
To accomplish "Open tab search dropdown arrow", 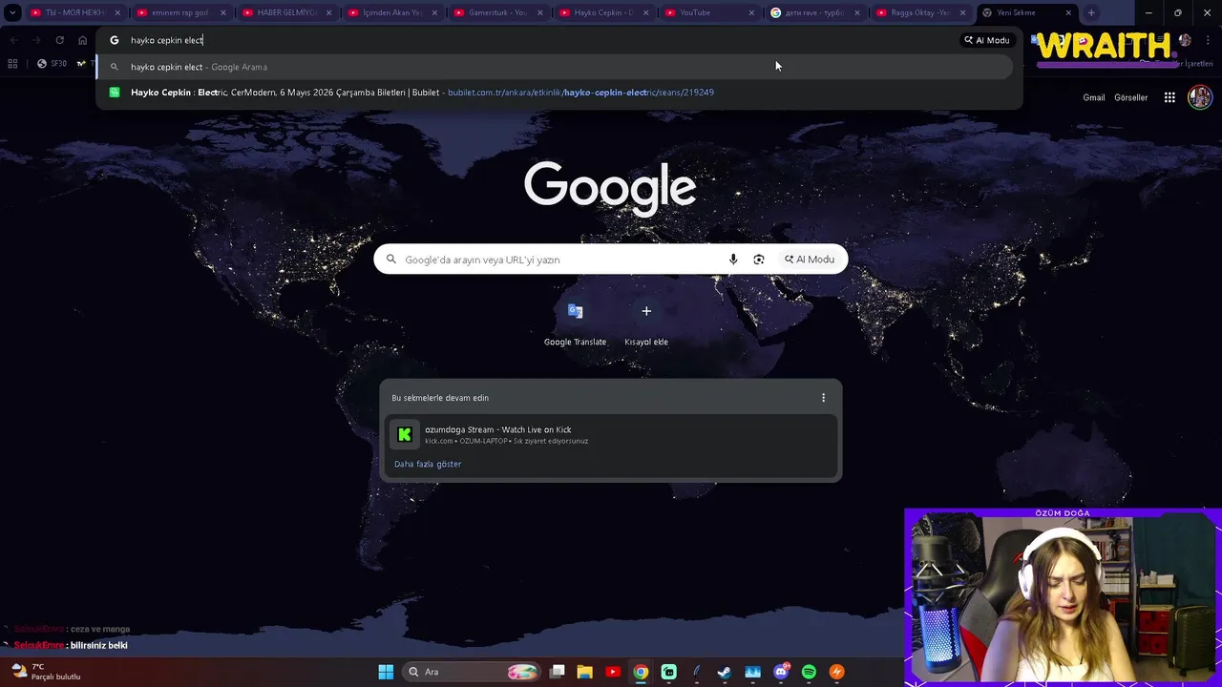I will pos(12,12).
